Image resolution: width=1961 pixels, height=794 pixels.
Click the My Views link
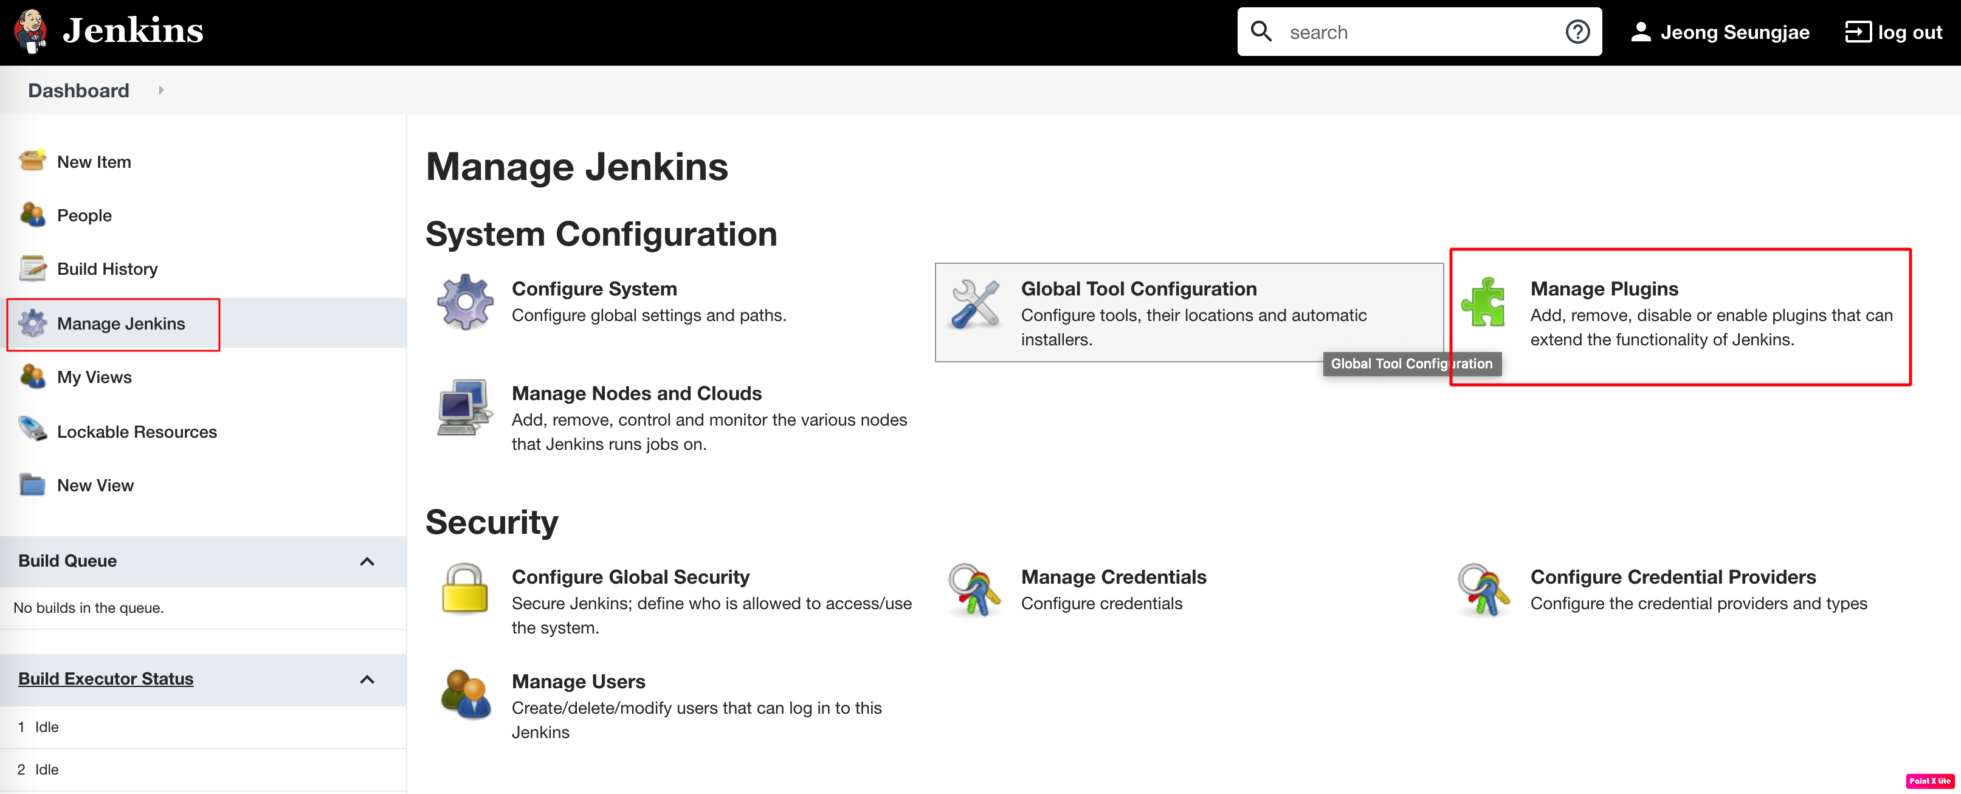point(95,376)
